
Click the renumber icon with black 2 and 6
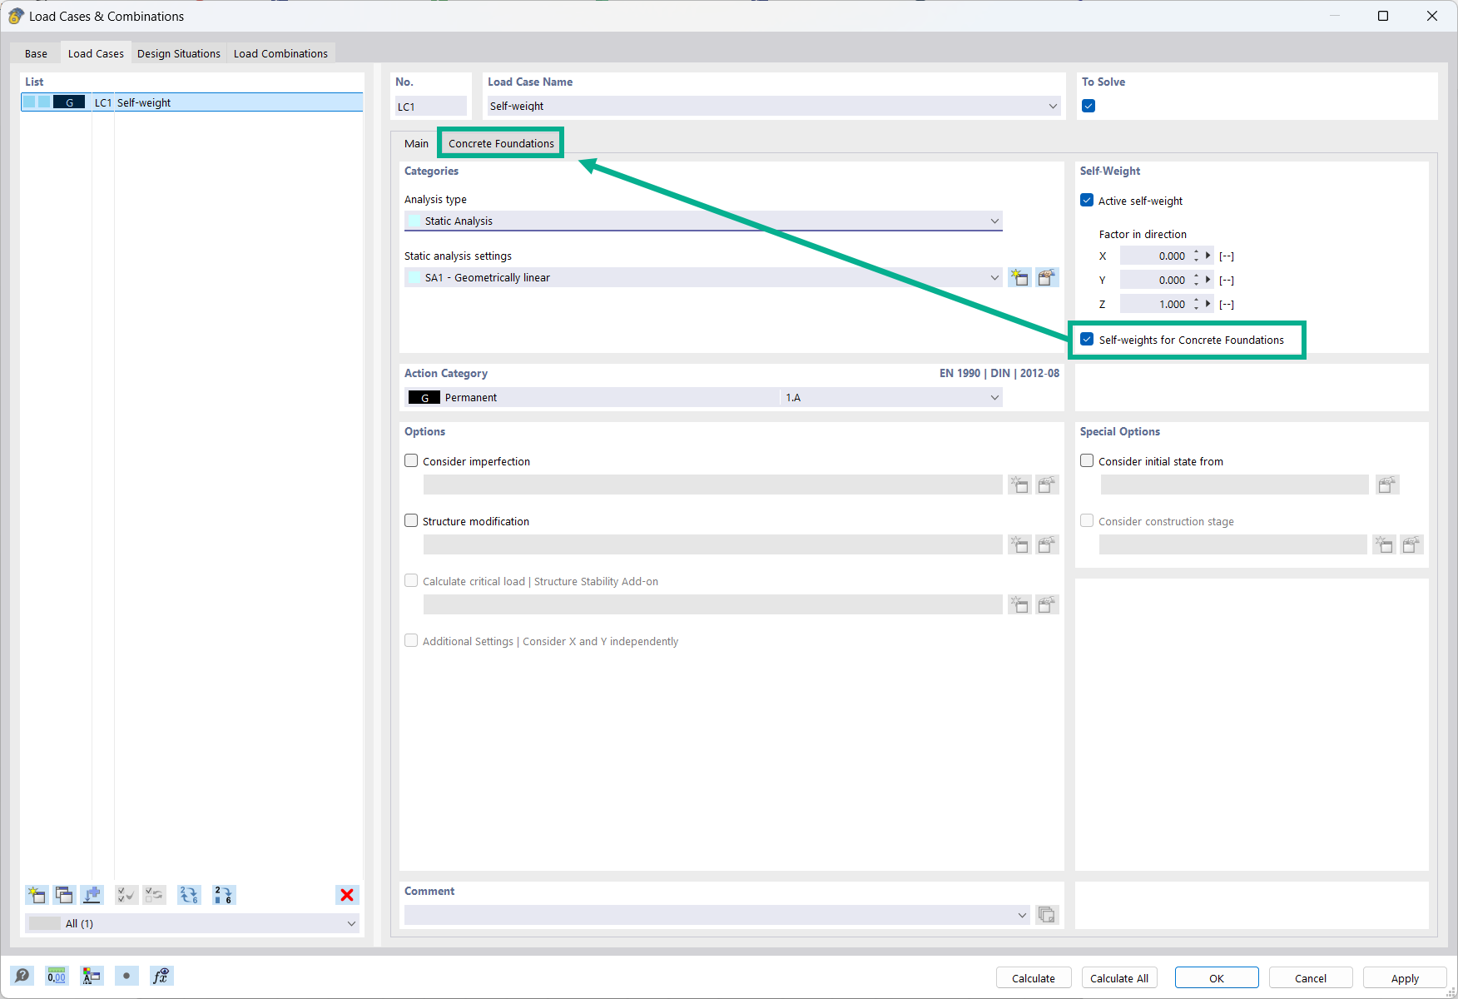(x=224, y=895)
